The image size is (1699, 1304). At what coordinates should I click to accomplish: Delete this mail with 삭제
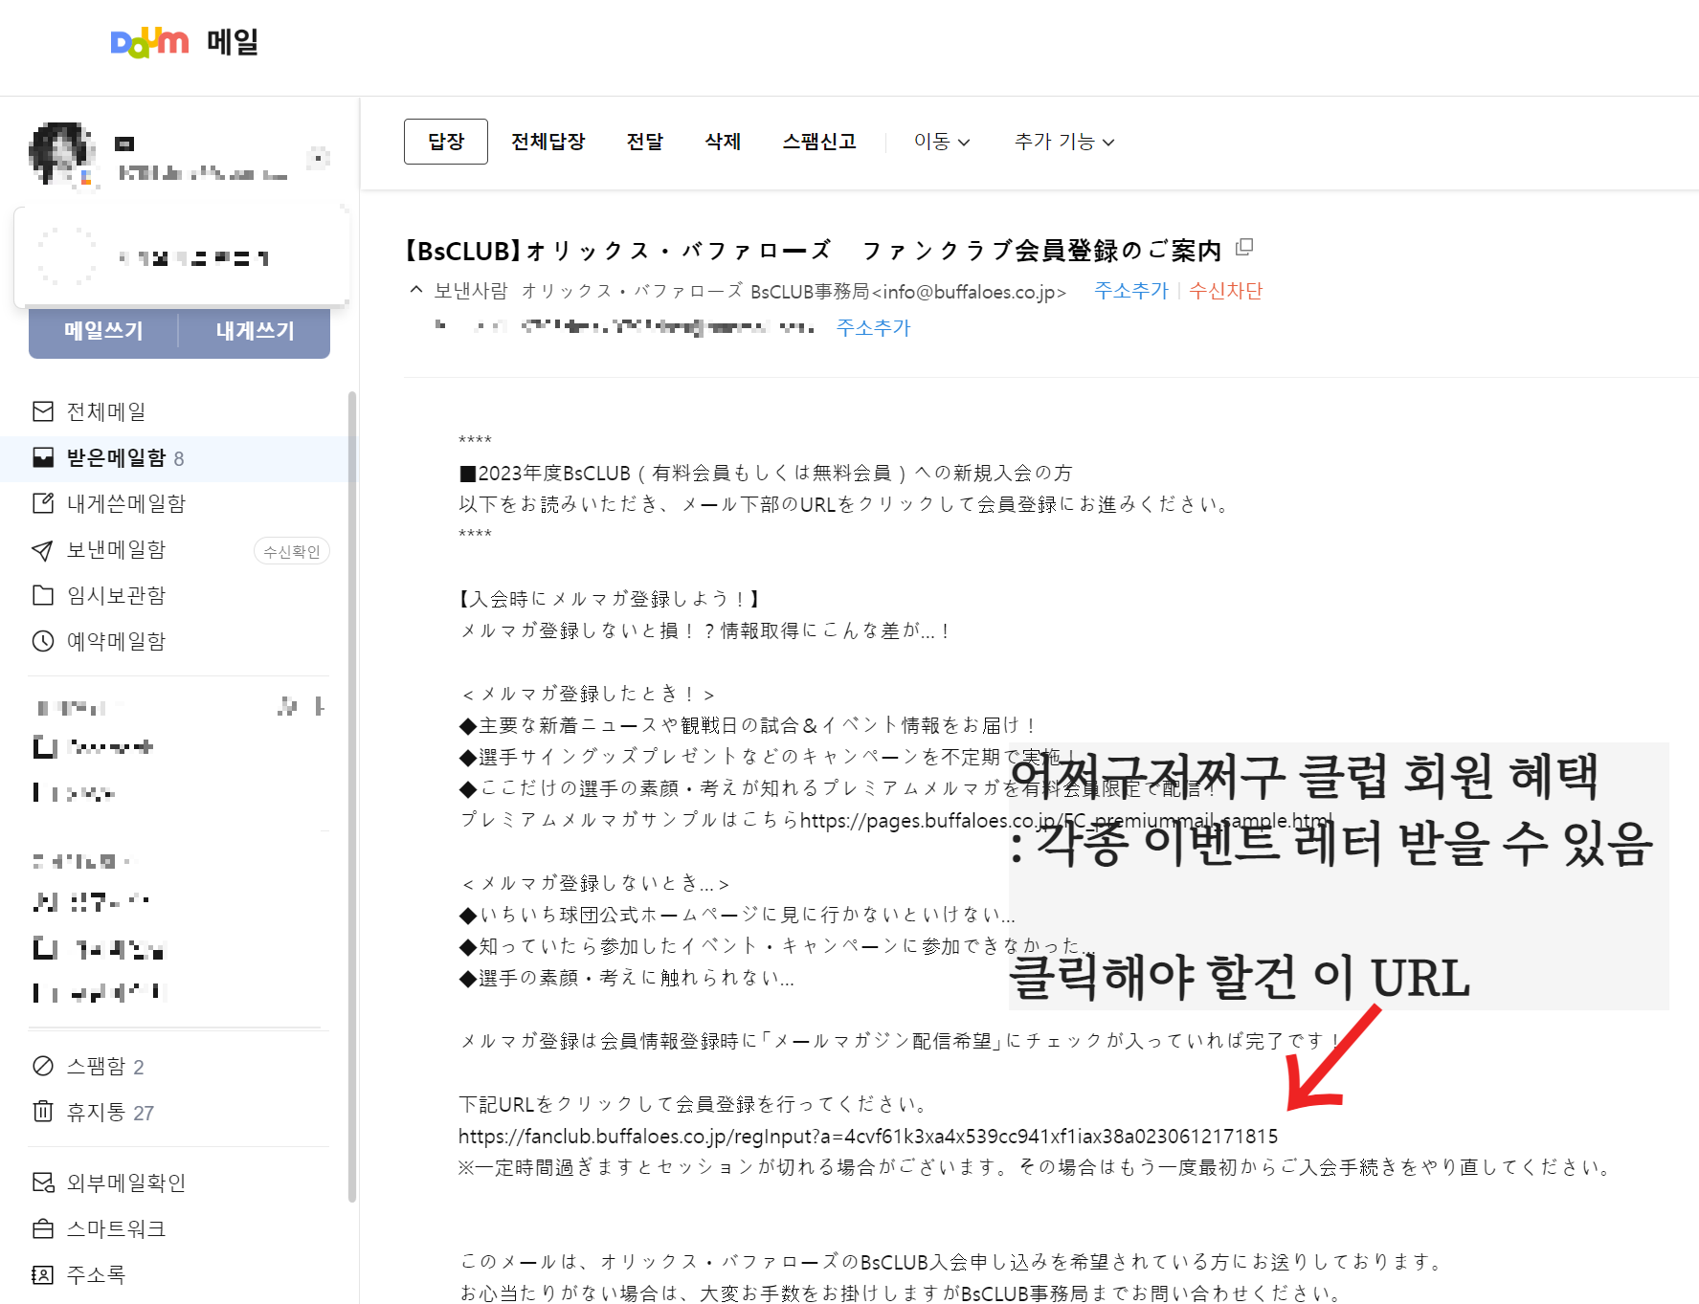coord(723,142)
